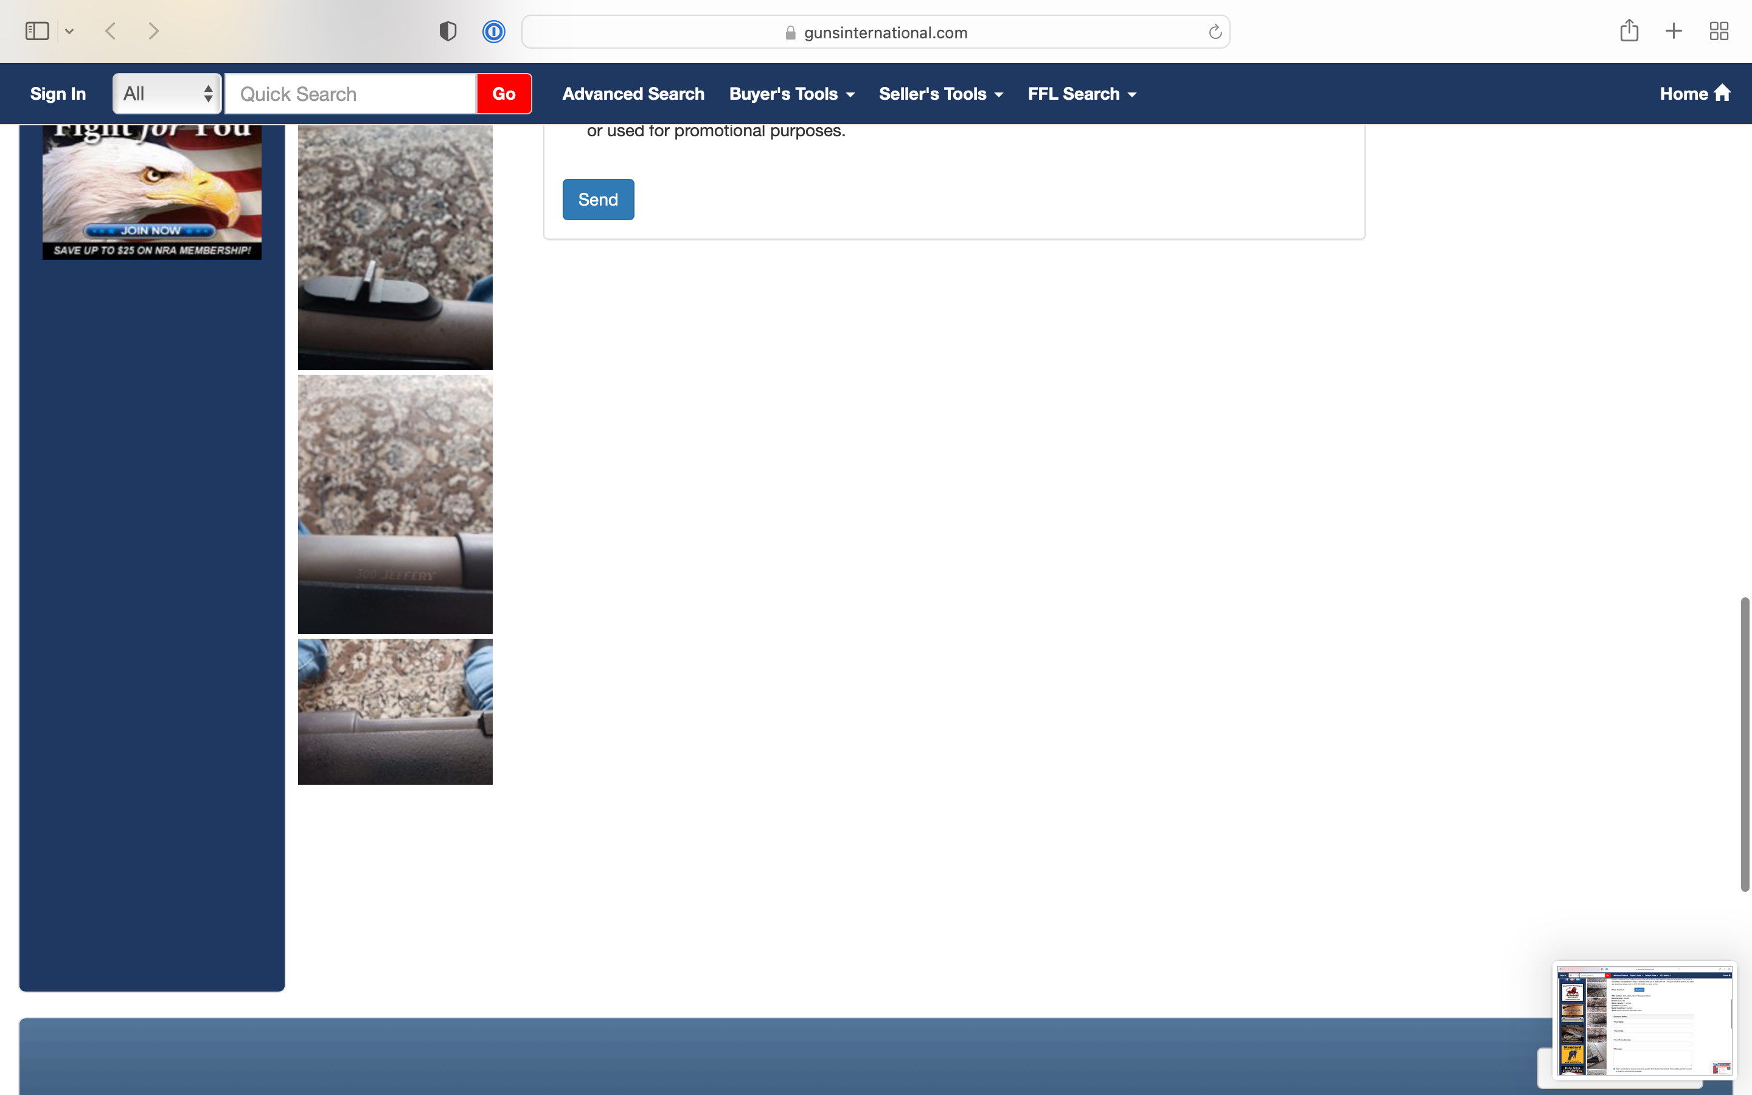Open a new tab with the plus icon
The height and width of the screenshot is (1095, 1752).
1674,31
